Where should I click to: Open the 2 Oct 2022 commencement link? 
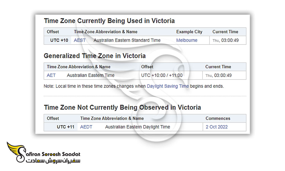click(217, 127)
